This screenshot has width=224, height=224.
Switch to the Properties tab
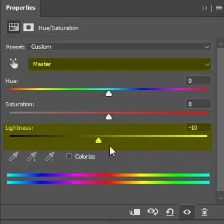pyautogui.click(x=20, y=8)
